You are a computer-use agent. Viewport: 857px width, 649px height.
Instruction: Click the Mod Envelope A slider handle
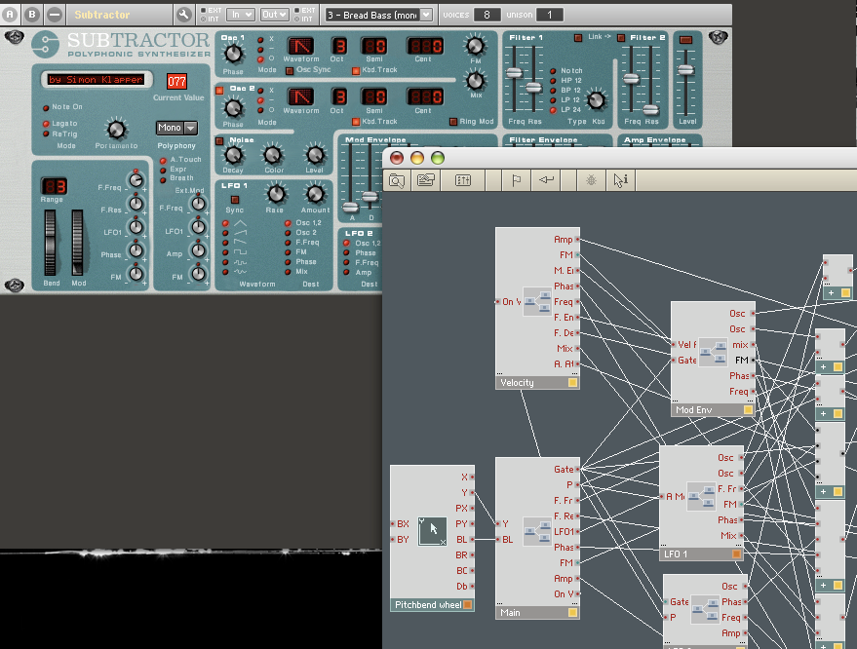click(x=350, y=207)
